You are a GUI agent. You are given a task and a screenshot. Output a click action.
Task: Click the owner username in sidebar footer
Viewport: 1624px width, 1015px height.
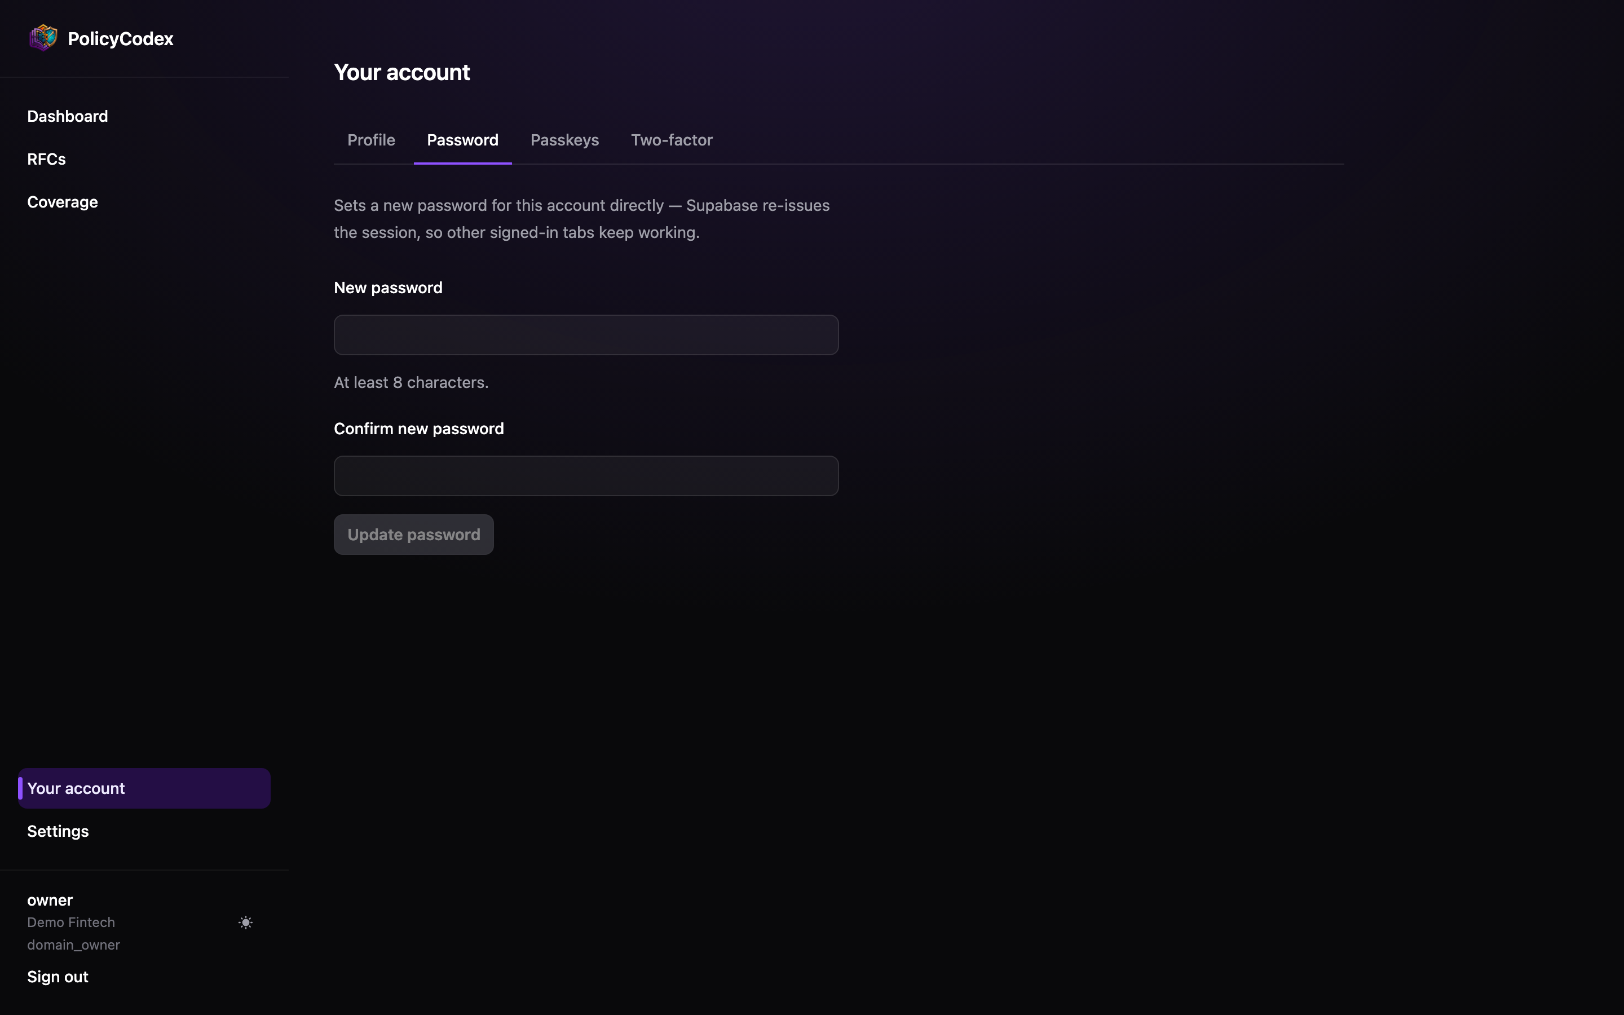50,900
